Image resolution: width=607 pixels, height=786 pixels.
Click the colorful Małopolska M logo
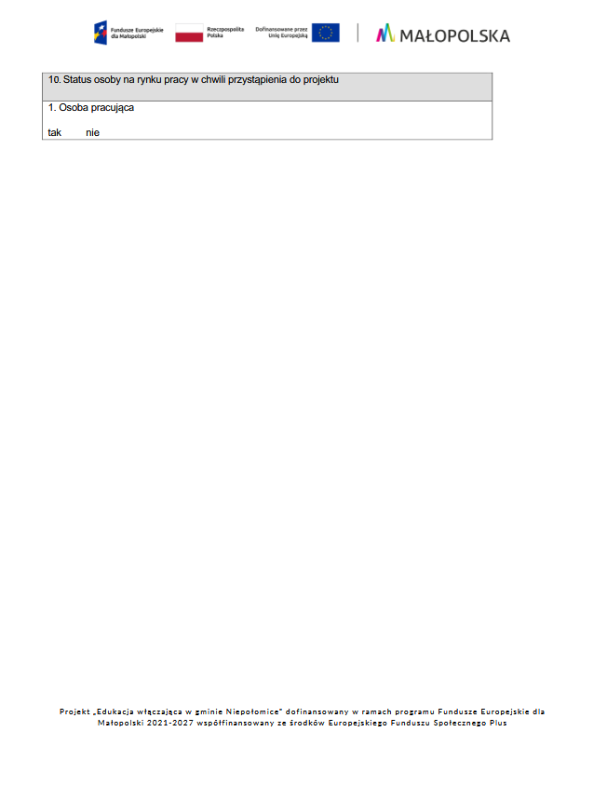pyautogui.click(x=384, y=34)
